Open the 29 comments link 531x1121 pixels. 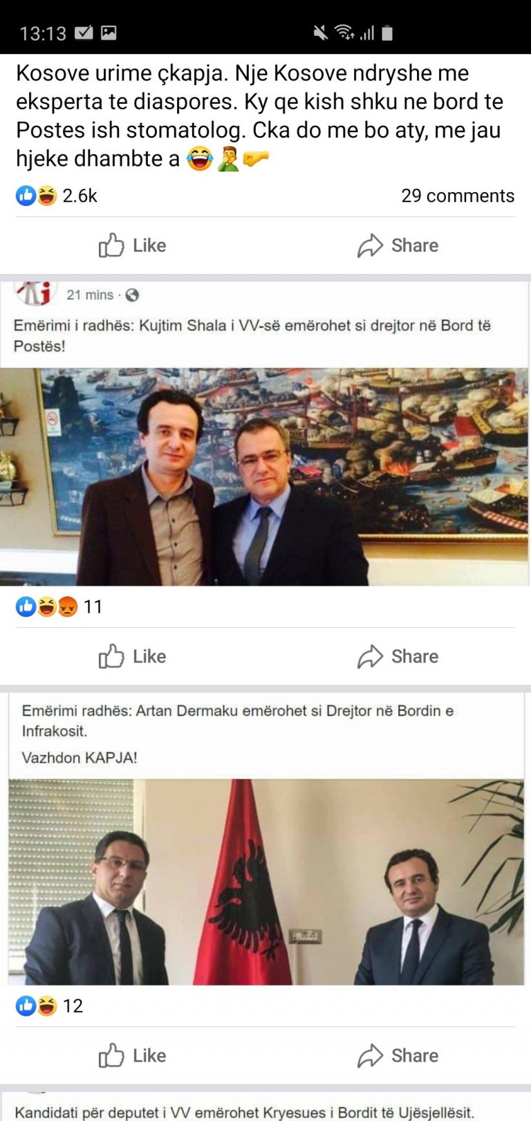tap(458, 196)
